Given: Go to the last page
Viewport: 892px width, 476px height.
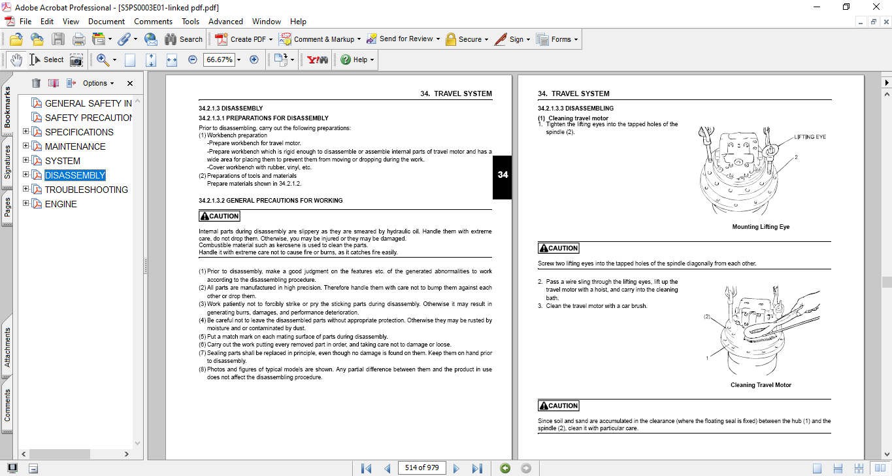Looking at the screenshot, I should click(477, 468).
